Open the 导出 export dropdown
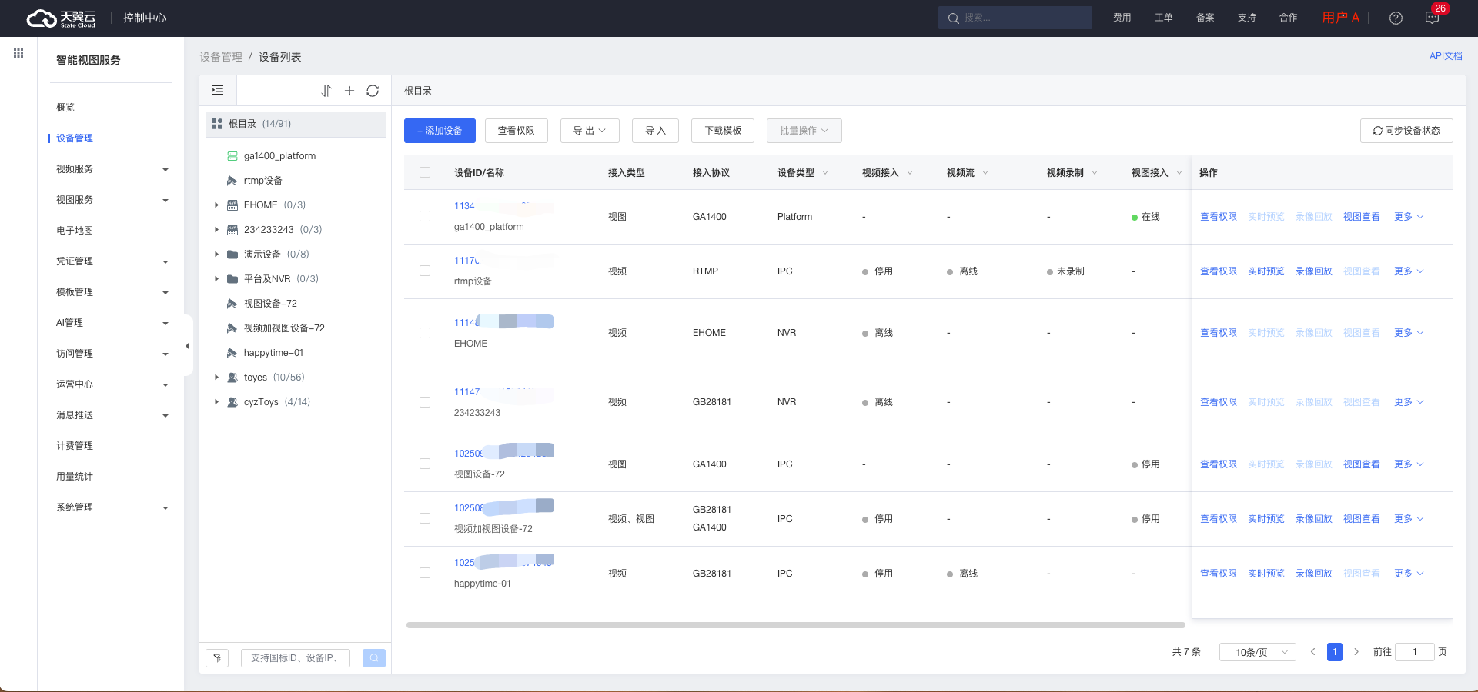The width and height of the screenshot is (1478, 692). coord(590,131)
